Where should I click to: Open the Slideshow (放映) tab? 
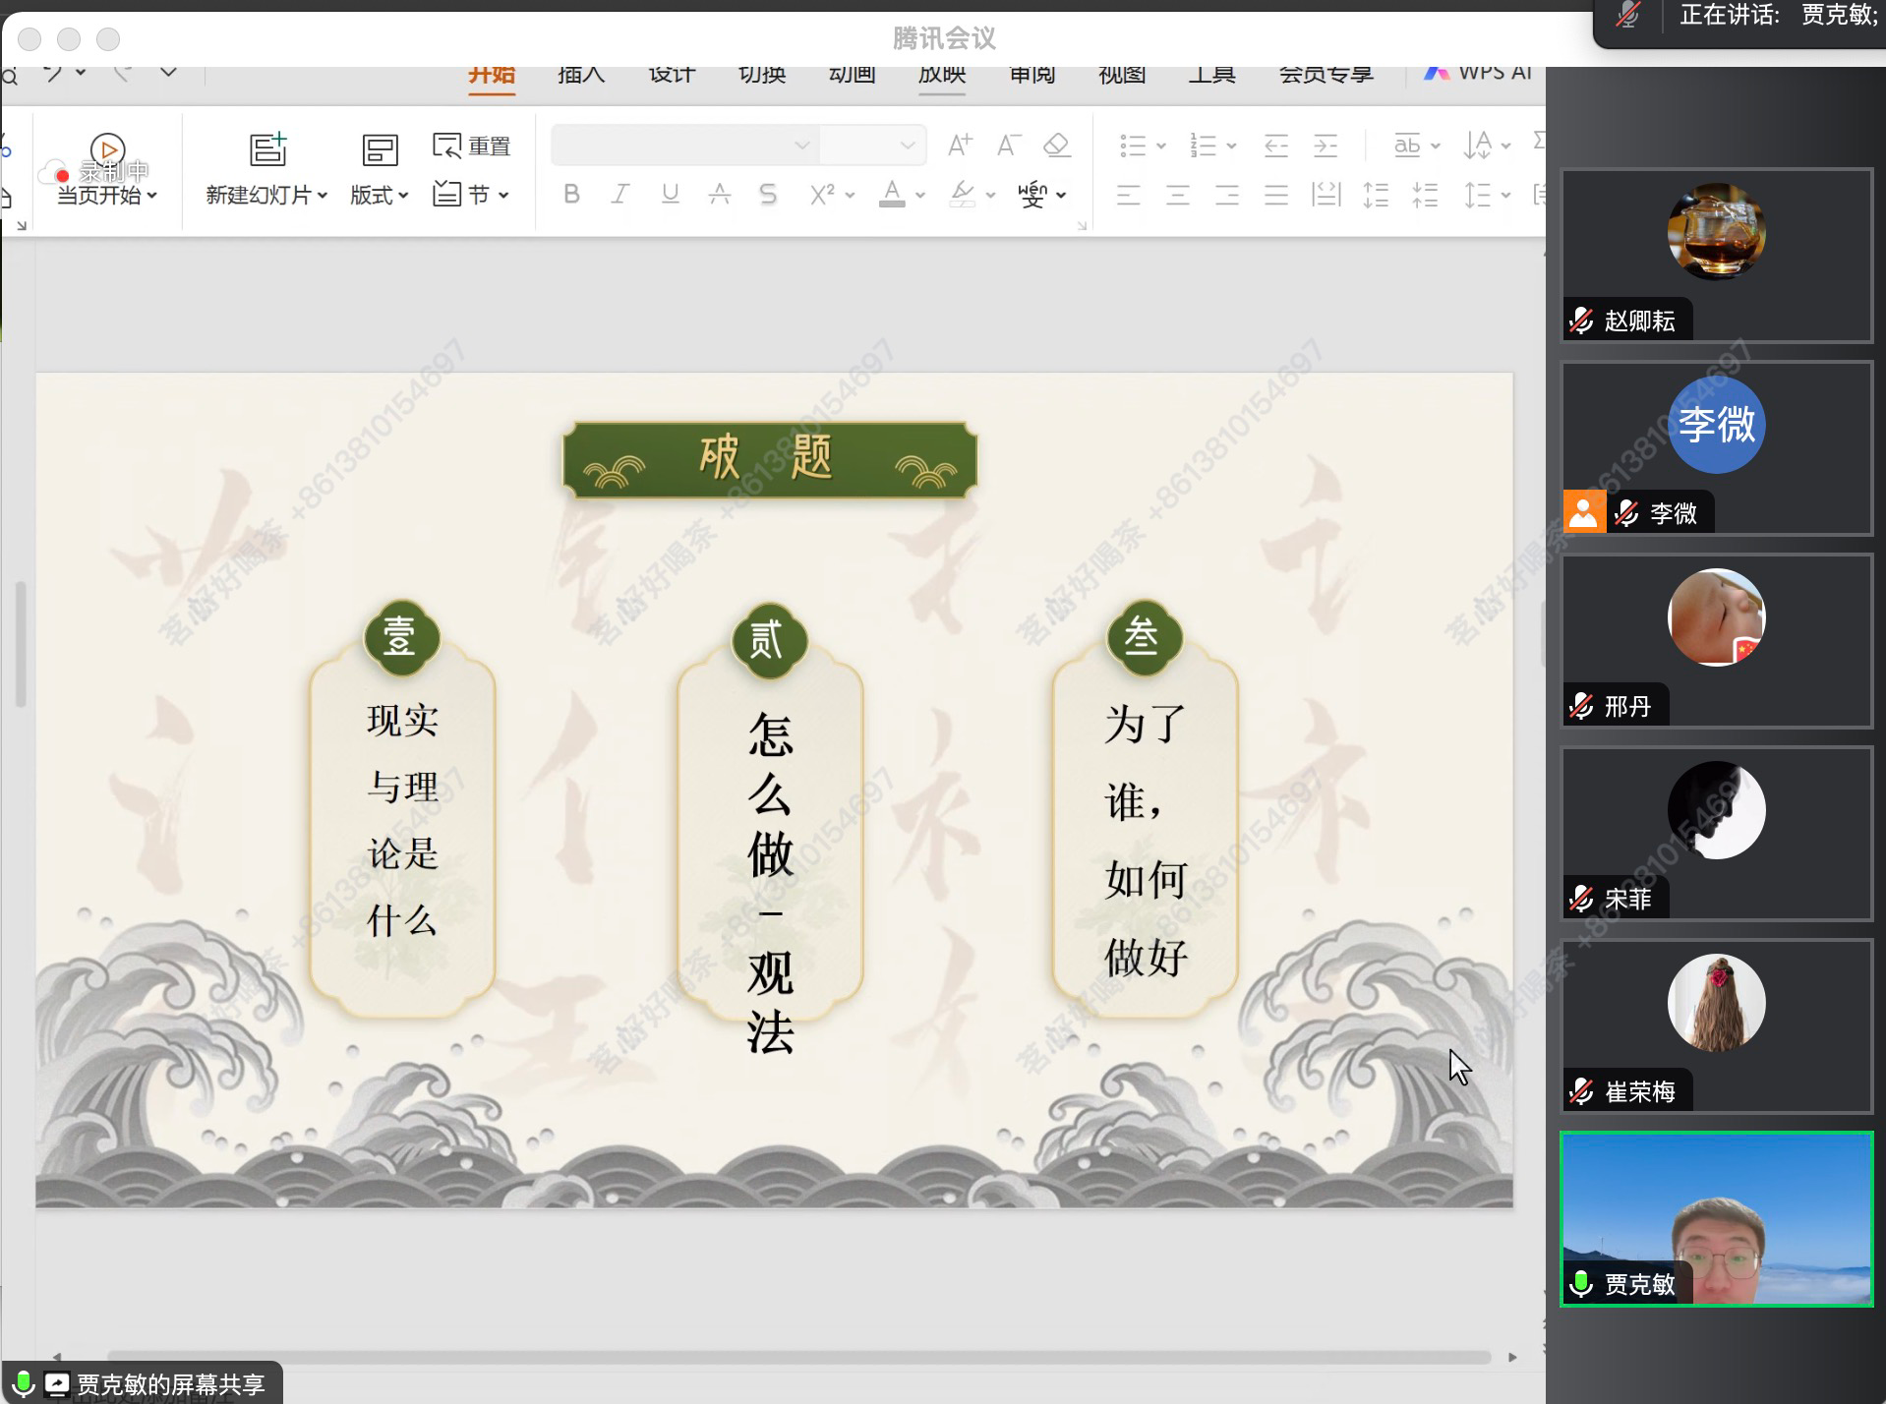tap(942, 77)
